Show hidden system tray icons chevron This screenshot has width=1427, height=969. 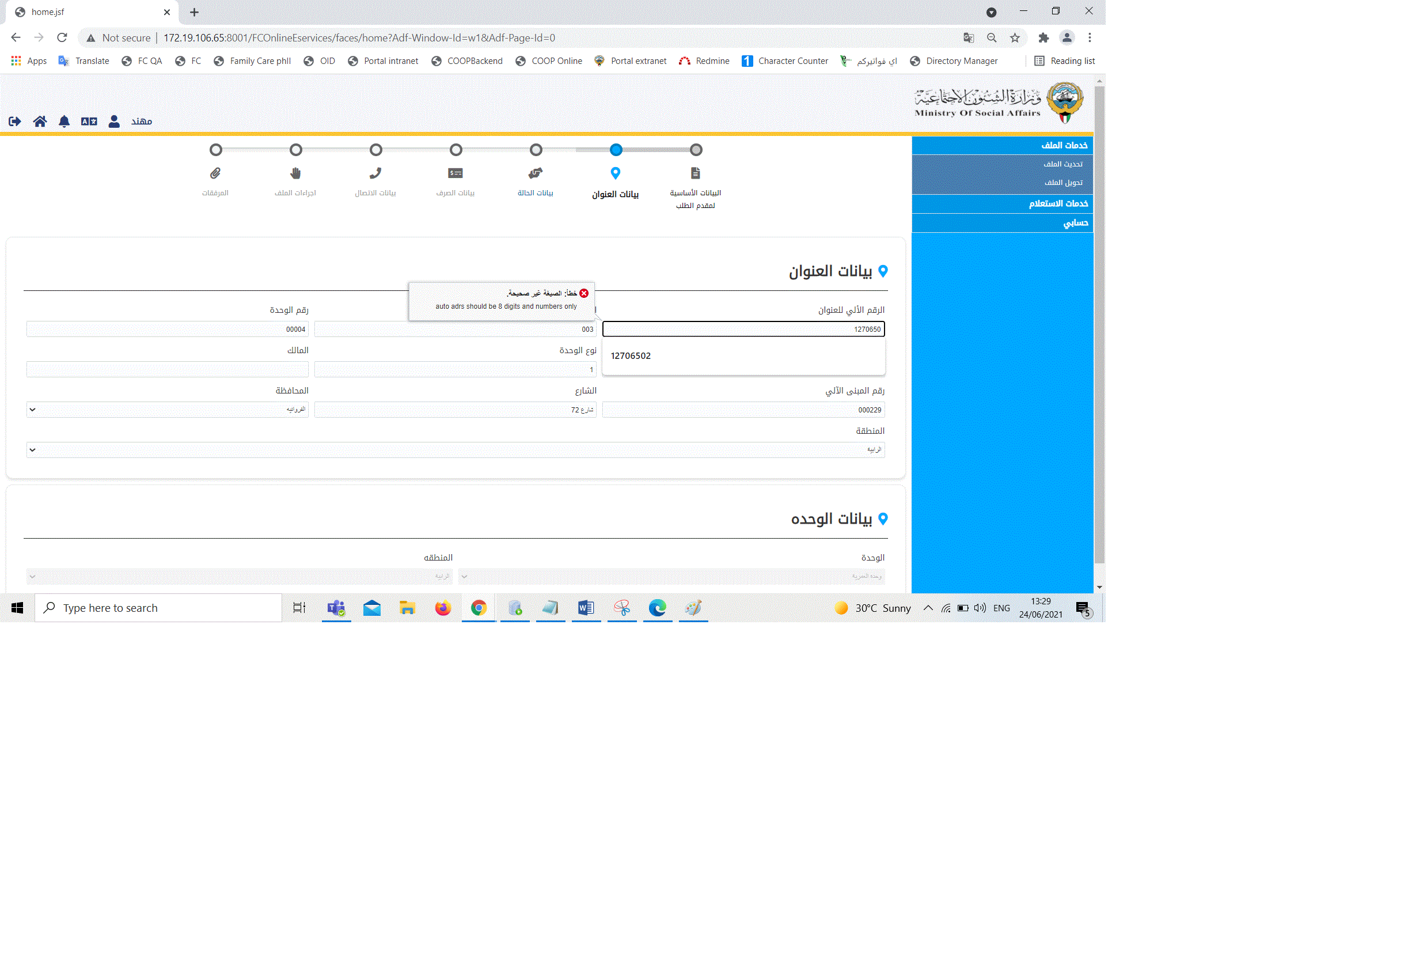tap(928, 608)
